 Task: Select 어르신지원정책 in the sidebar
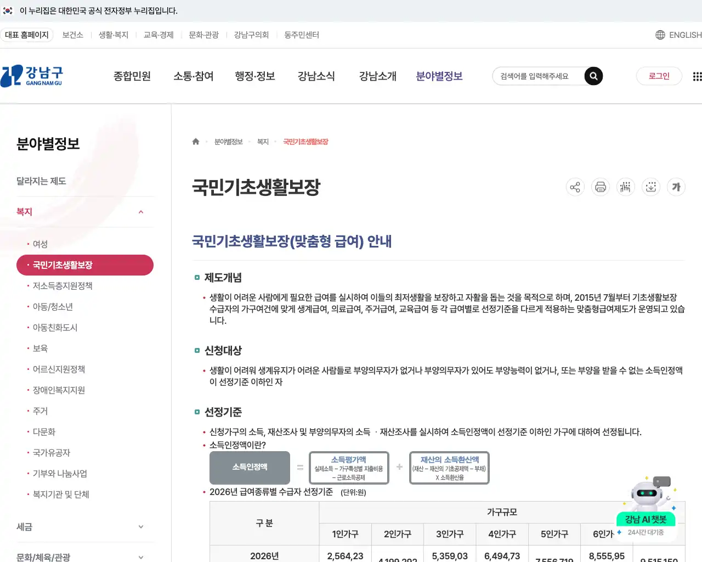click(x=59, y=369)
